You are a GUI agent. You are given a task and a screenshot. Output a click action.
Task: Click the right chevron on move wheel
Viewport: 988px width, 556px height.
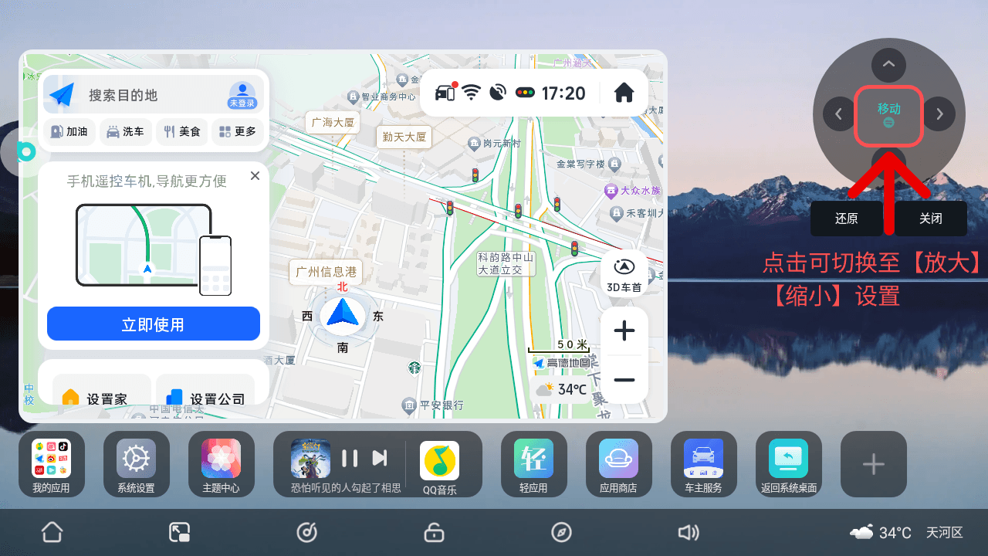[x=939, y=114]
